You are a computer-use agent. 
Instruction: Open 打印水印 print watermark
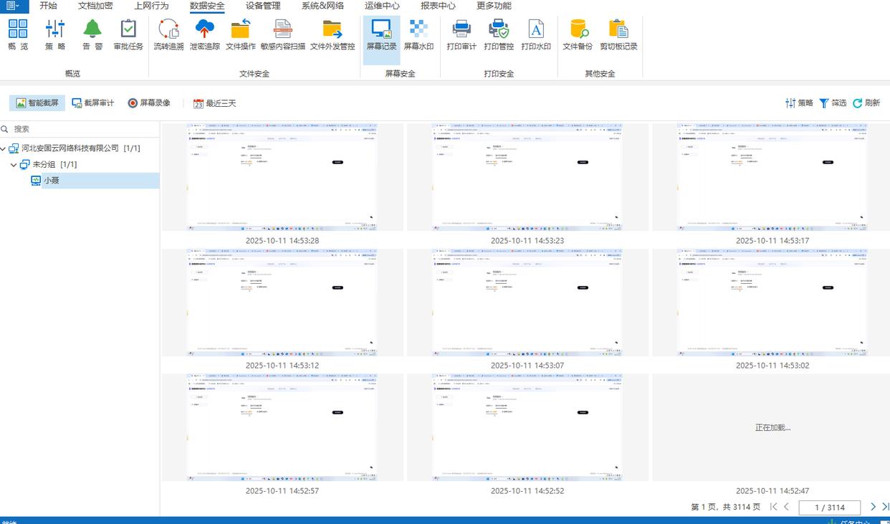536,35
